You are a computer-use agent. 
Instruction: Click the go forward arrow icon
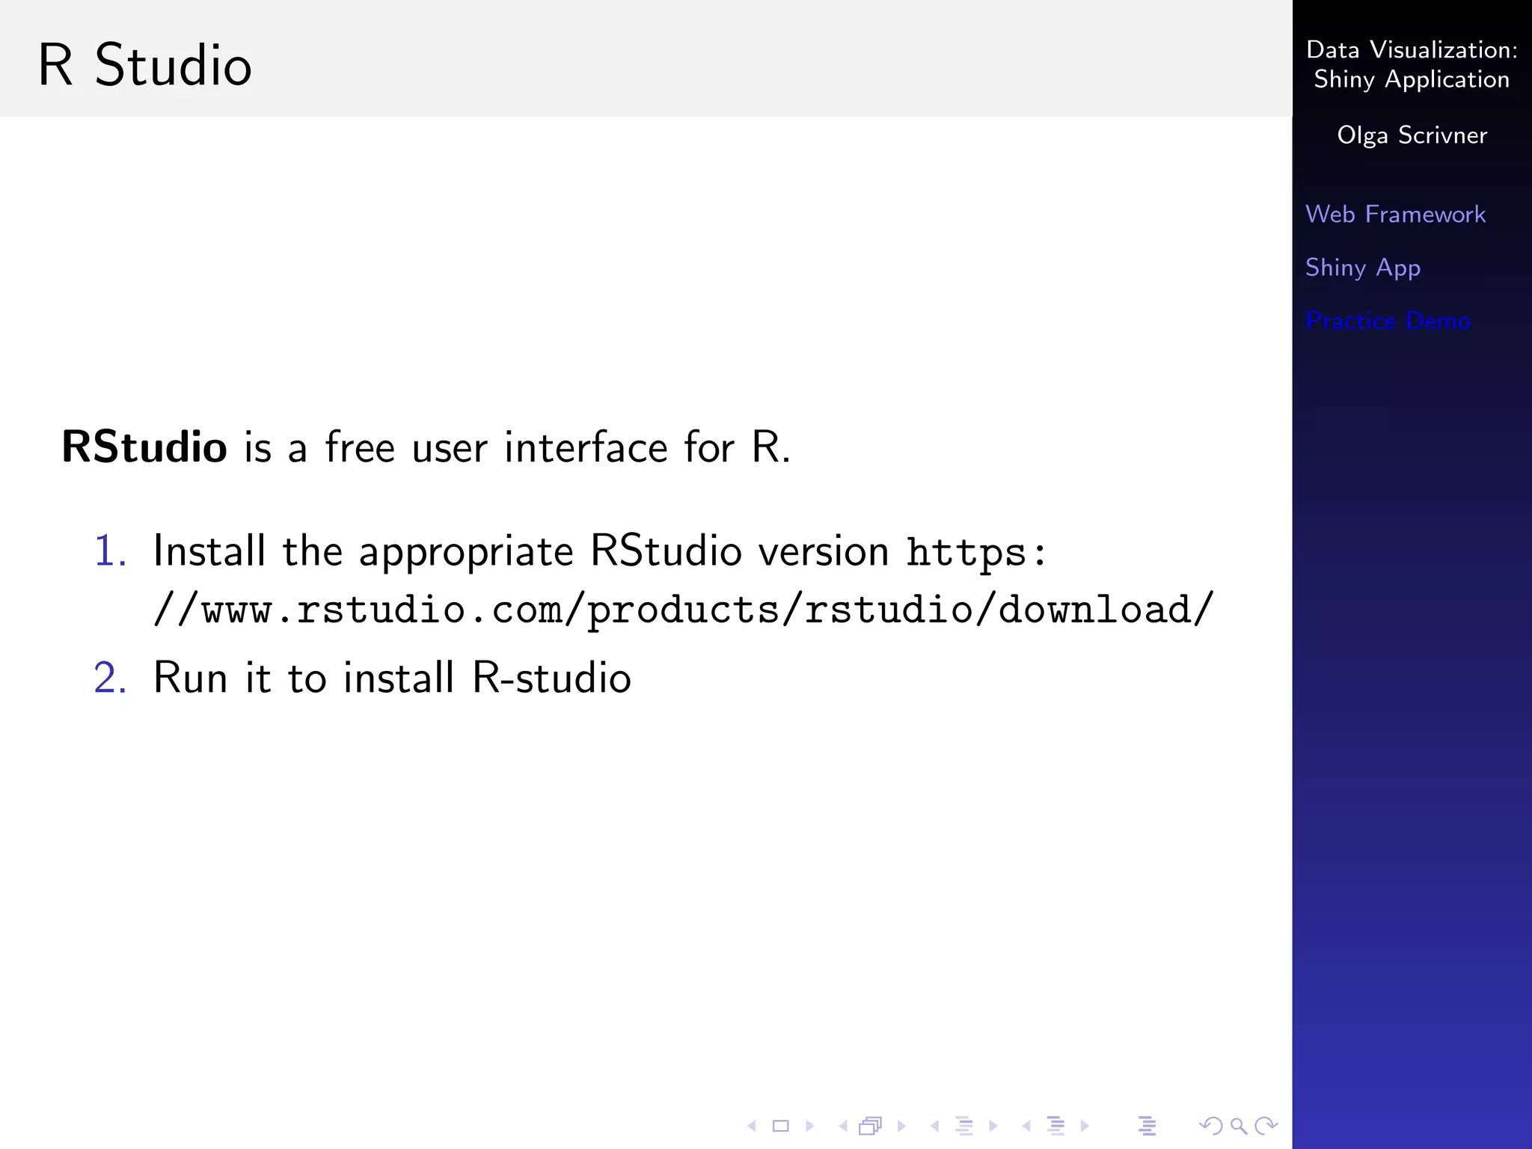coord(1266,1125)
